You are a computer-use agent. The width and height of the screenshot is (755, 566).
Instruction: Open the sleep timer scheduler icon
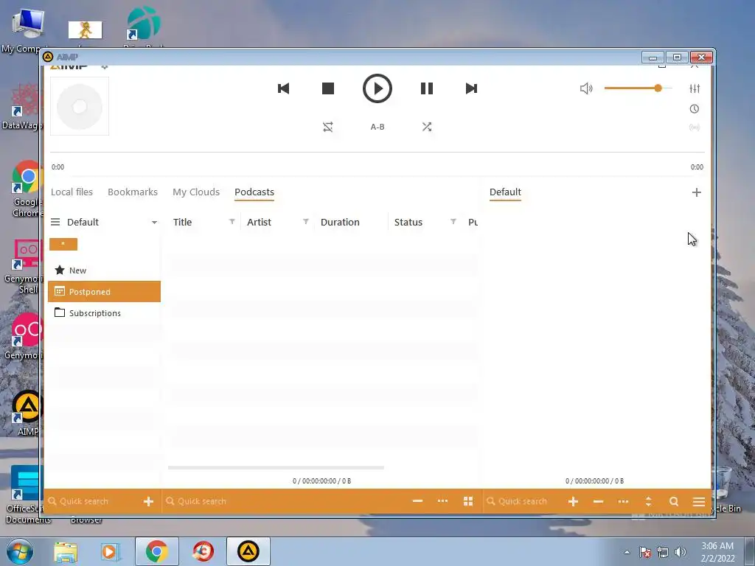[x=695, y=109]
